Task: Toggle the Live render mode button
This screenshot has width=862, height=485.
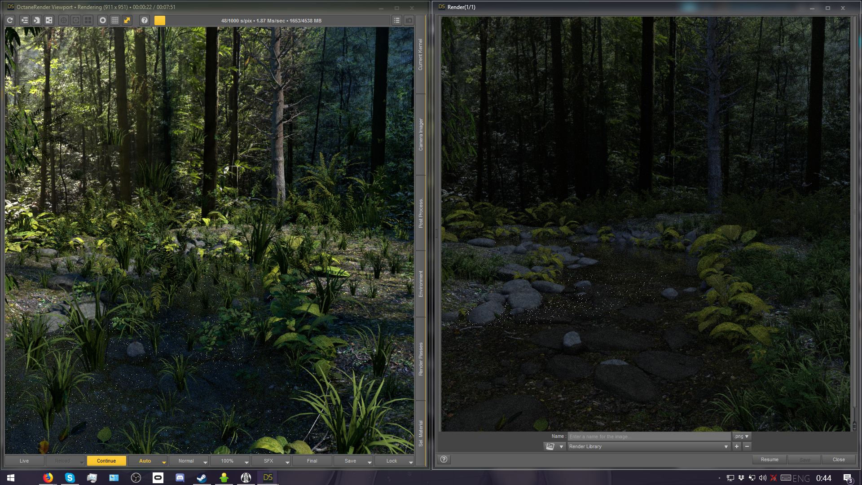Action: [x=24, y=461]
